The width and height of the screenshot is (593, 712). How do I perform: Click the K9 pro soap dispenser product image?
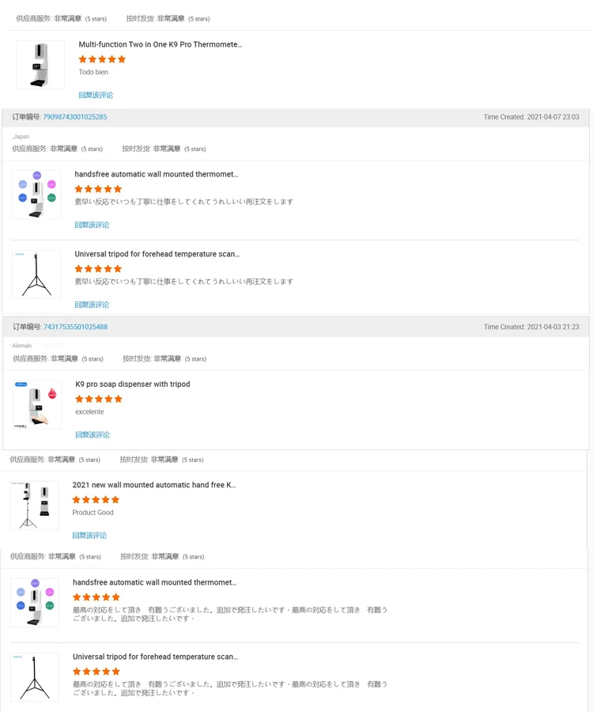pyautogui.click(x=37, y=405)
